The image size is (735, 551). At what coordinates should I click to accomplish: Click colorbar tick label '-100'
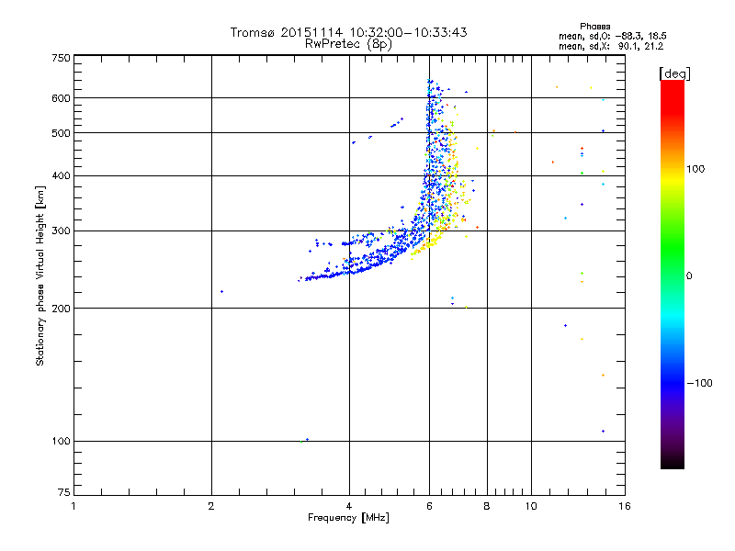coord(699,383)
